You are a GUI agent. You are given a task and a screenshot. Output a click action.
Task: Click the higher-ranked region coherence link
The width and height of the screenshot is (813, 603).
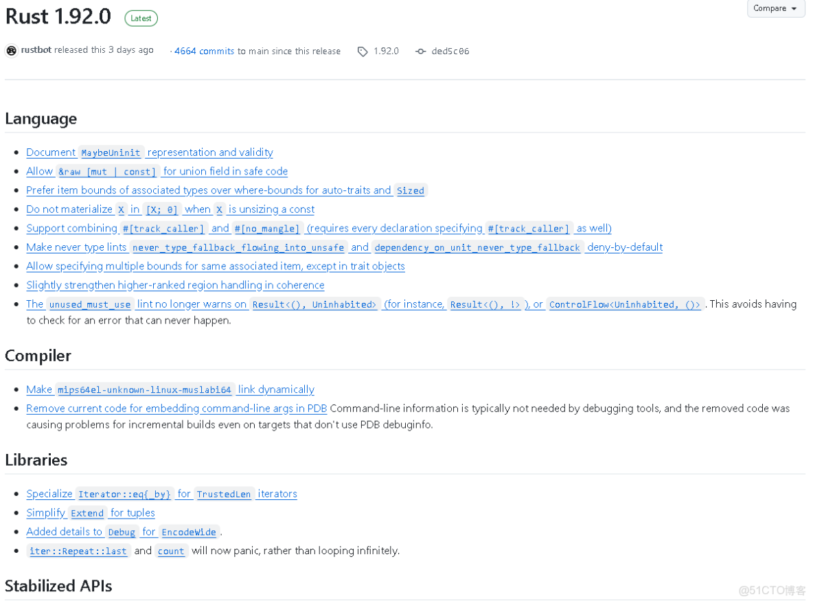(175, 285)
